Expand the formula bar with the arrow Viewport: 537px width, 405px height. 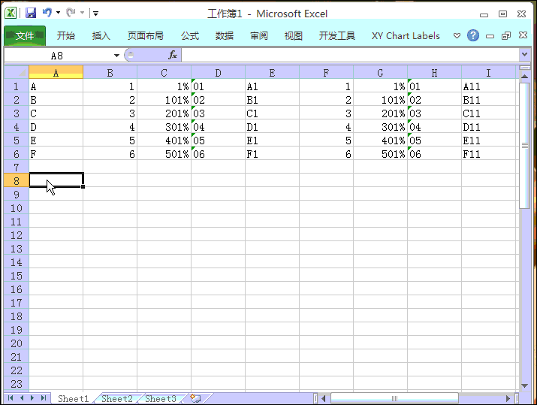(x=525, y=55)
